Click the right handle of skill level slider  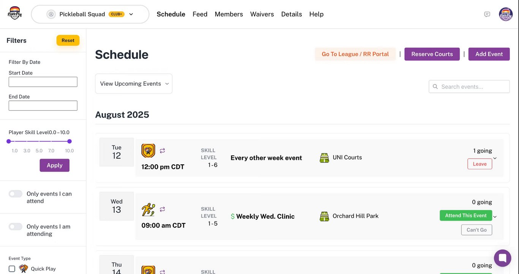70,141
